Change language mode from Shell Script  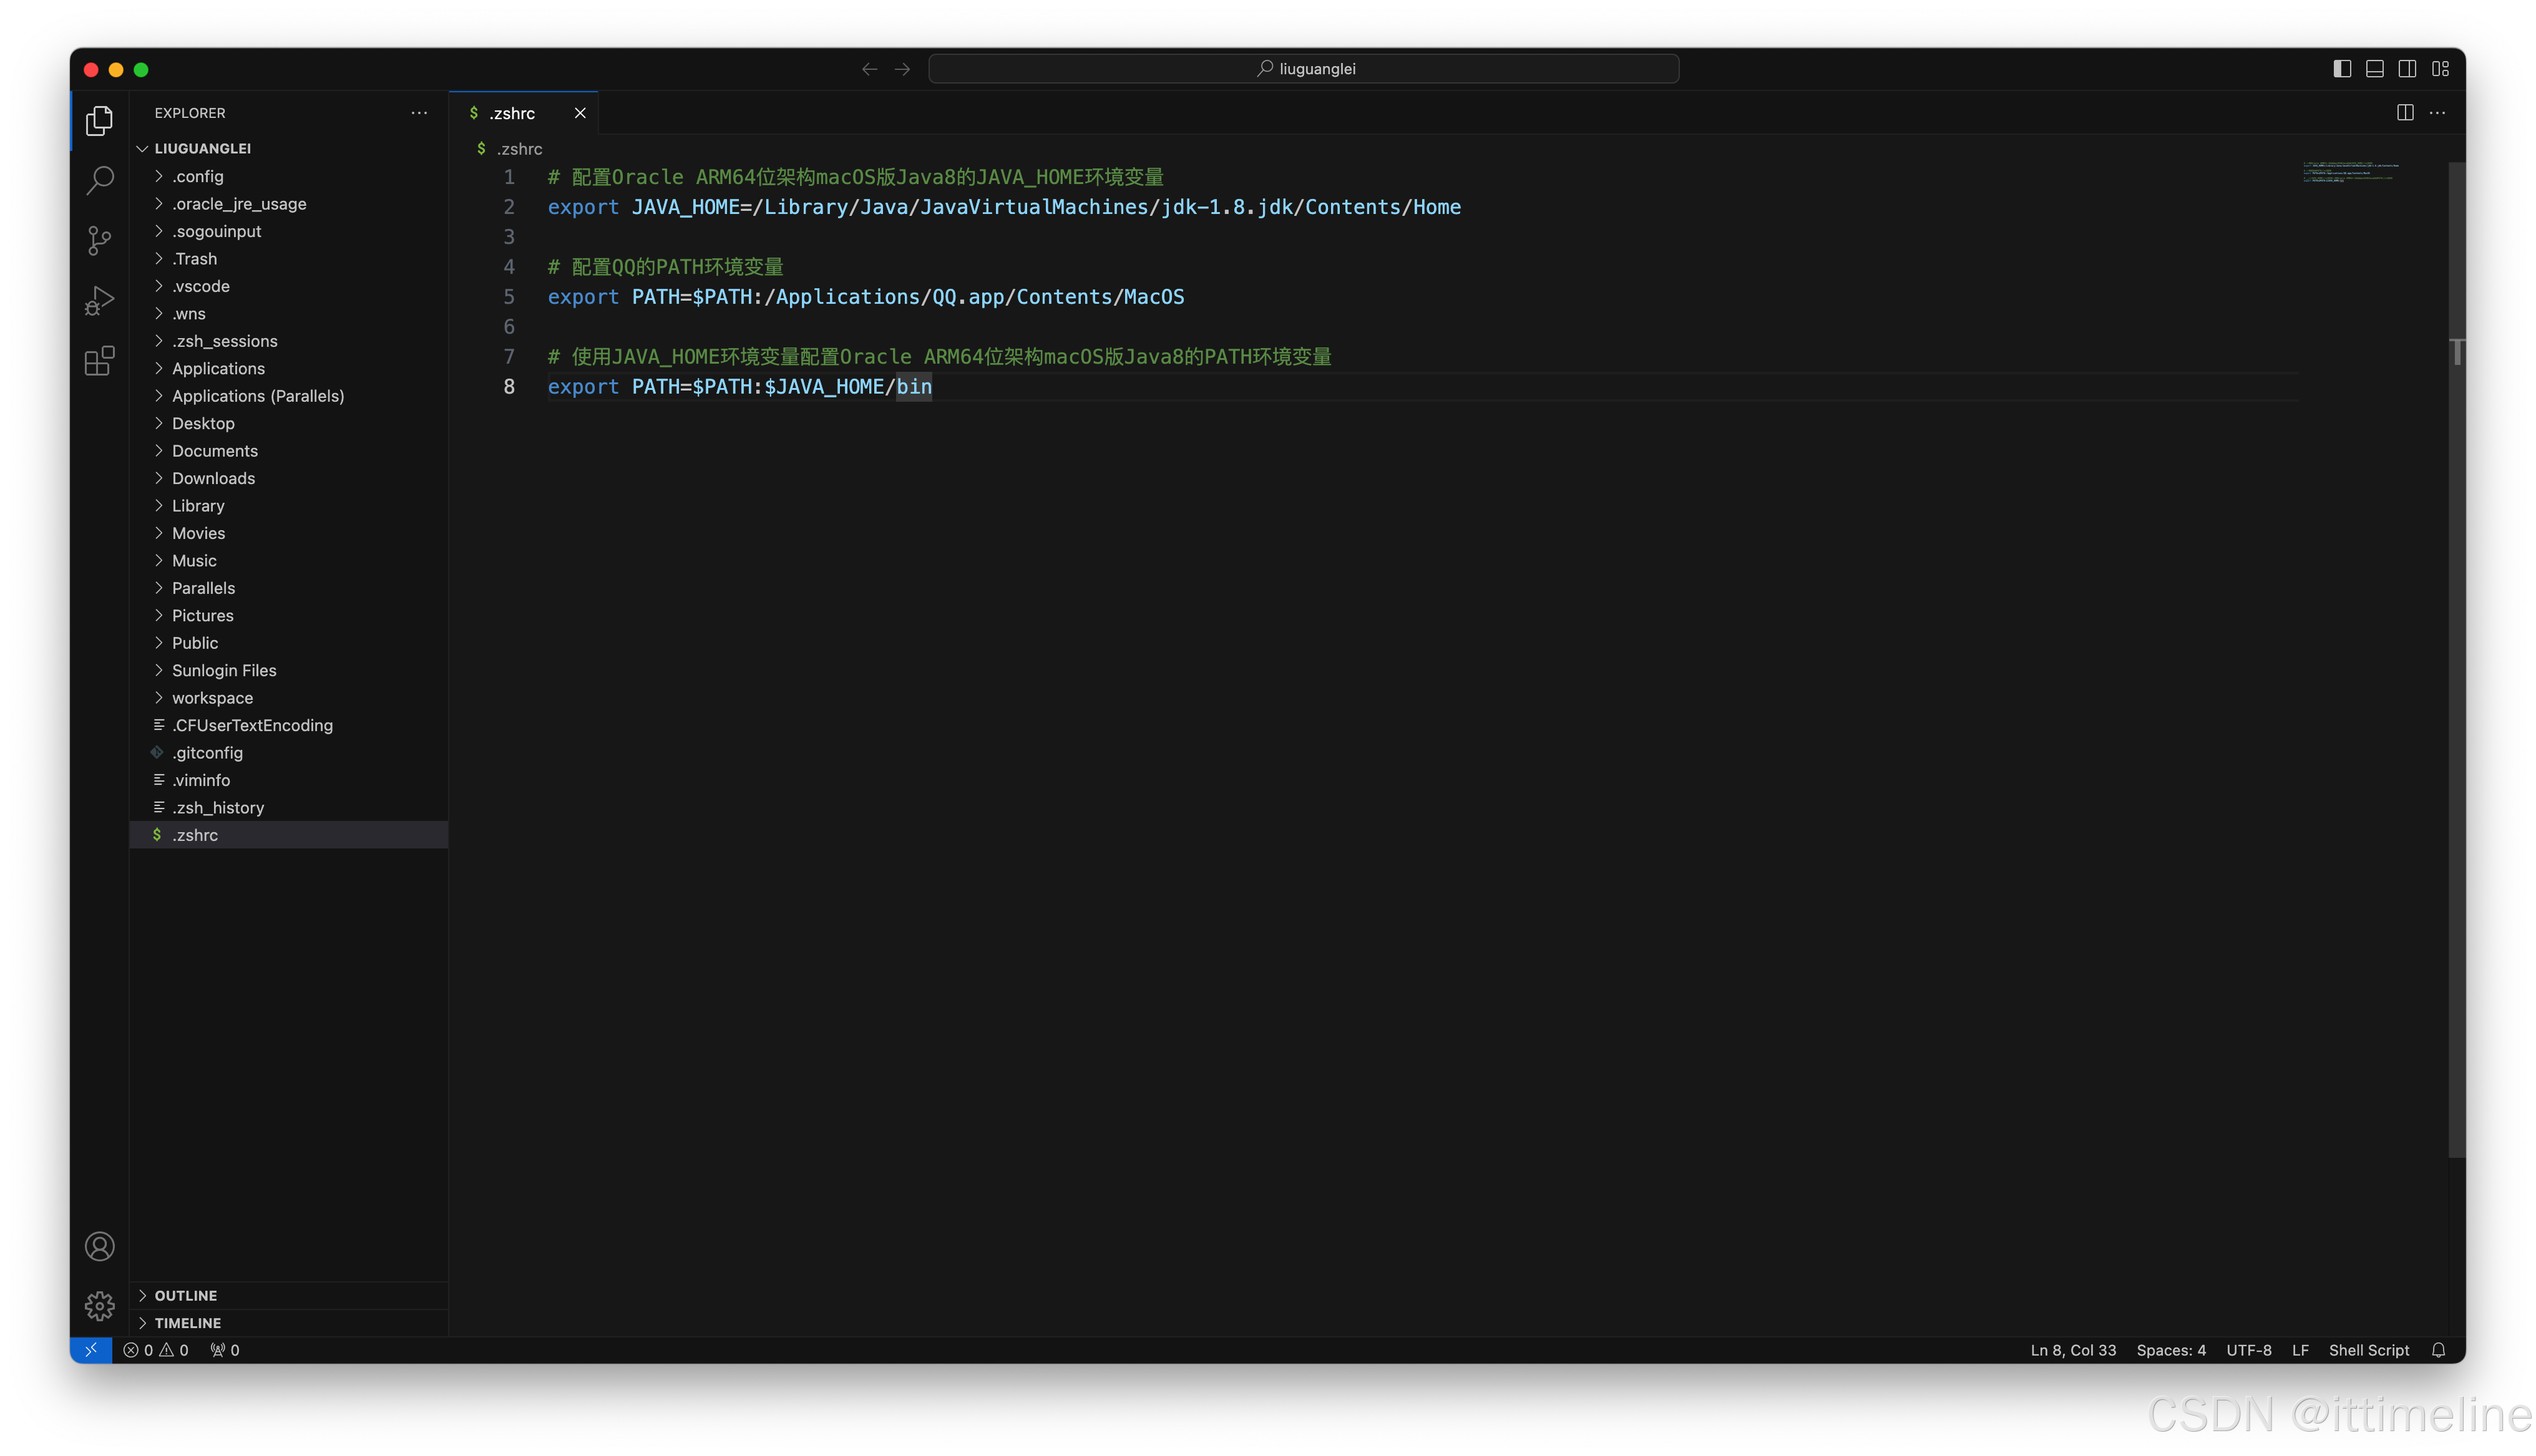[x=2368, y=1350]
